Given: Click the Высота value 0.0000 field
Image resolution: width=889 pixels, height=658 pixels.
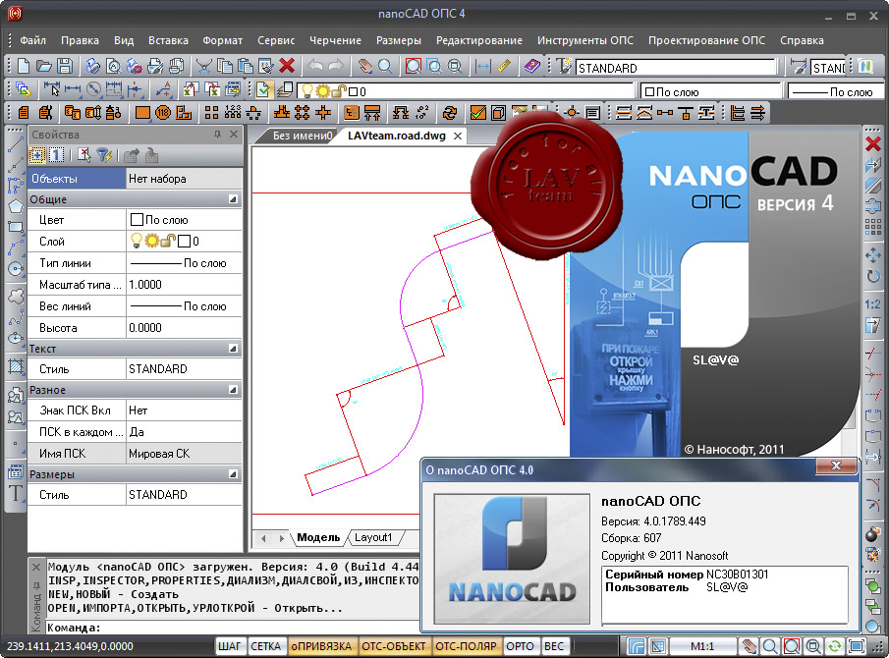Looking at the screenshot, I should tap(185, 328).
